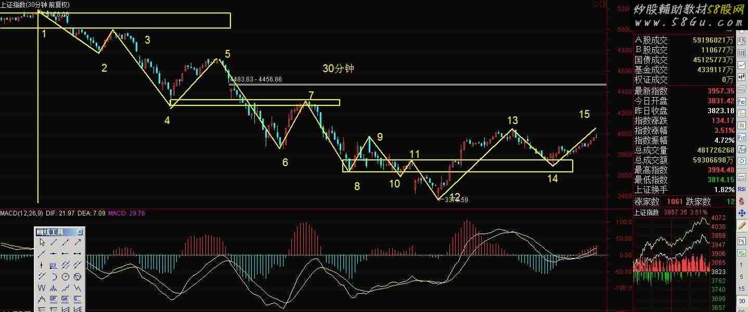Select the pointer tool in drawing palette
Screen dimensions: 748x312
(42, 242)
